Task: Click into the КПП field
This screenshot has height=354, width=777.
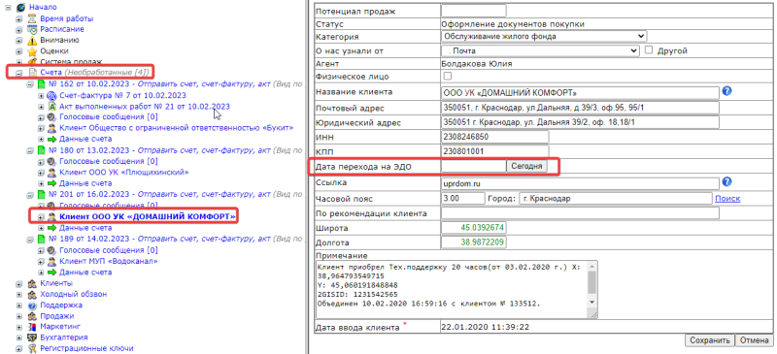Action: tap(494, 151)
